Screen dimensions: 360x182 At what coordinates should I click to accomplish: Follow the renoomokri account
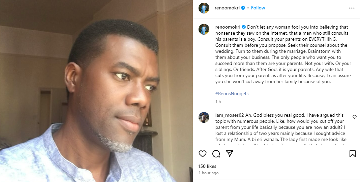258,8
